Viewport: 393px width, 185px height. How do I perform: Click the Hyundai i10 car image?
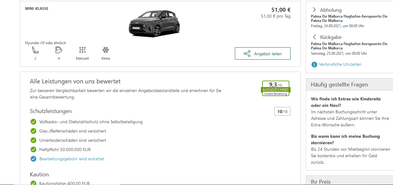coord(154,24)
